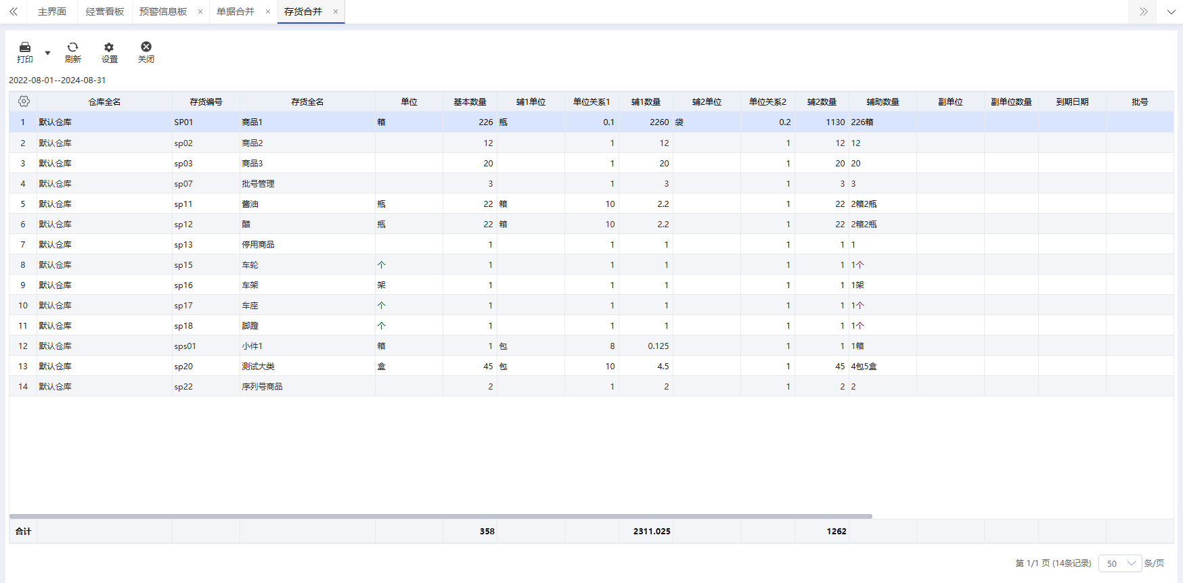1183x583 pixels.
Task: Click the total 1262 in footer
Action: (836, 531)
